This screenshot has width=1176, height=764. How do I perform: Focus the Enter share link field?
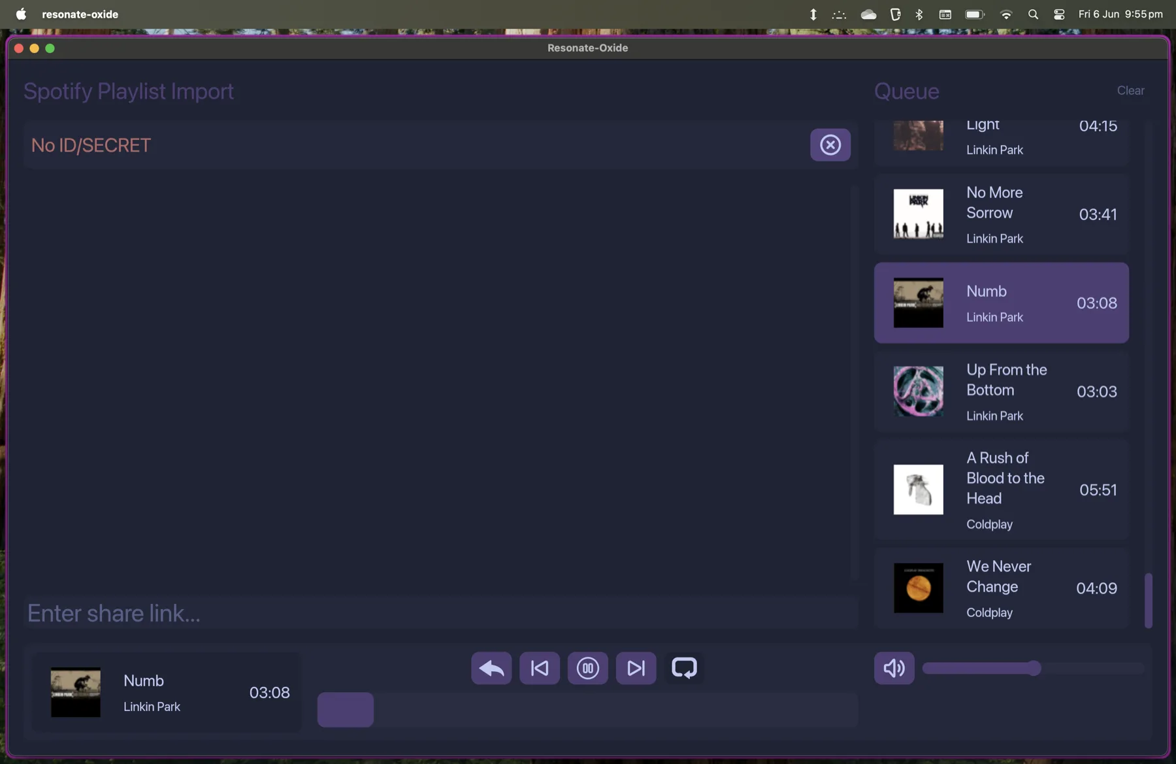440,613
